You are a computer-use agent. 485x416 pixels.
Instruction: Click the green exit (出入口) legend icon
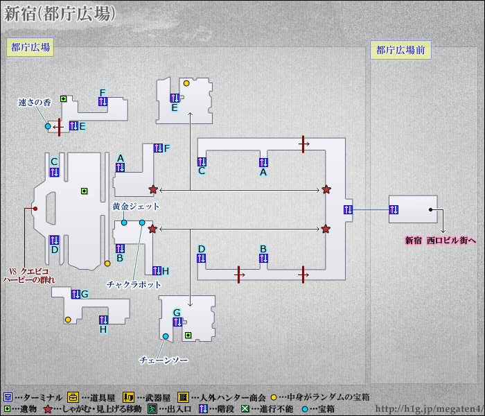tap(152, 409)
